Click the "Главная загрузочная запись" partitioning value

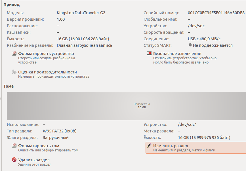click(85, 45)
